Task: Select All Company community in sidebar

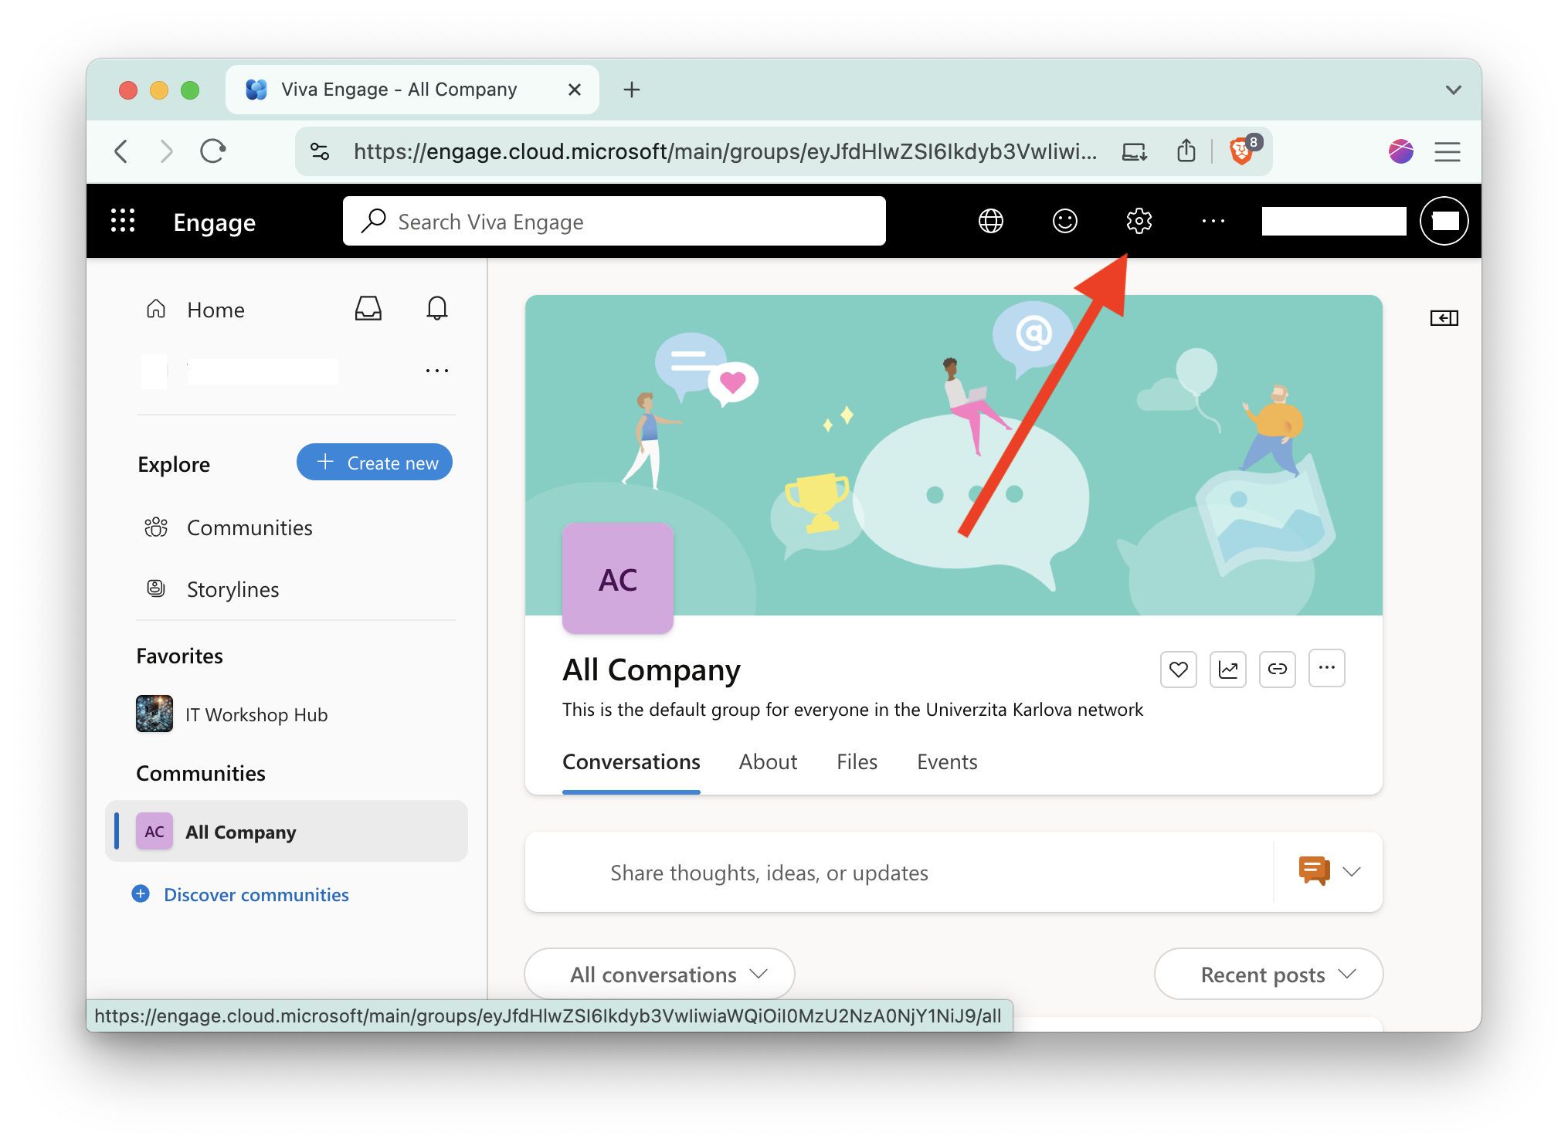Action: tap(287, 832)
